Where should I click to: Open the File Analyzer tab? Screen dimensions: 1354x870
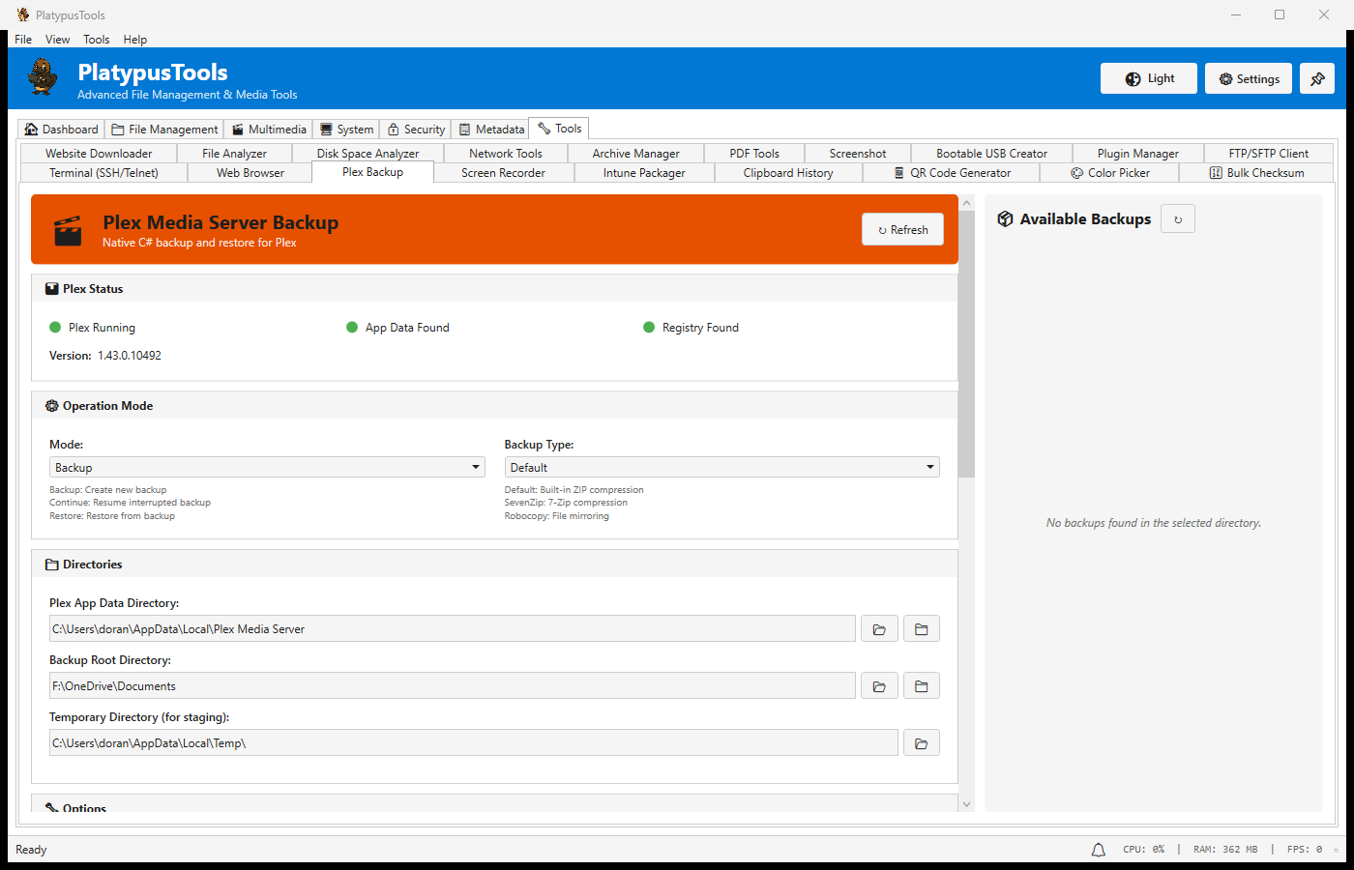click(x=234, y=154)
